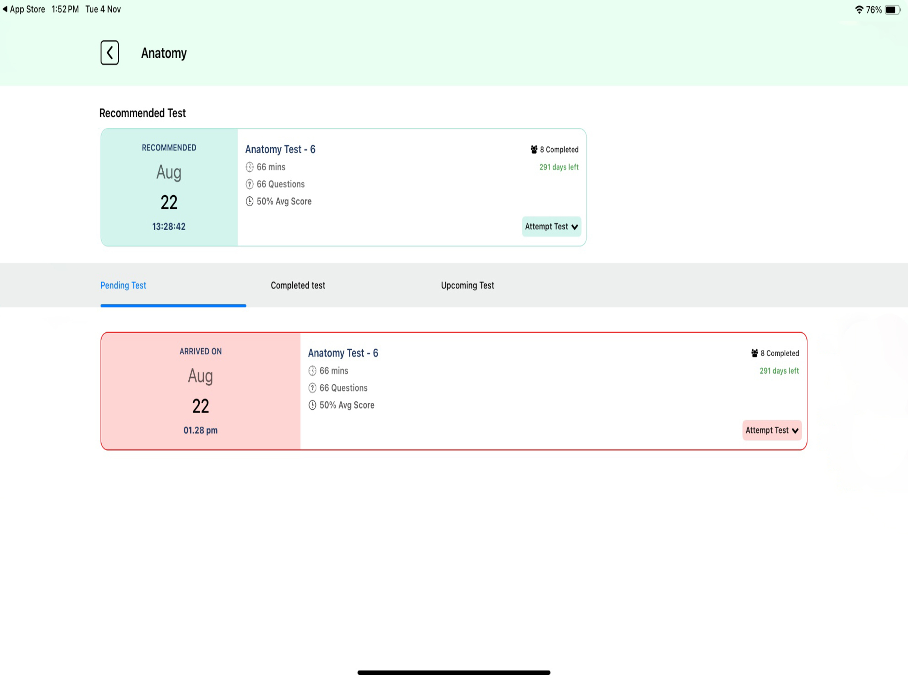
Task: Click the ARRIVED ON label
Action: pos(201,351)
